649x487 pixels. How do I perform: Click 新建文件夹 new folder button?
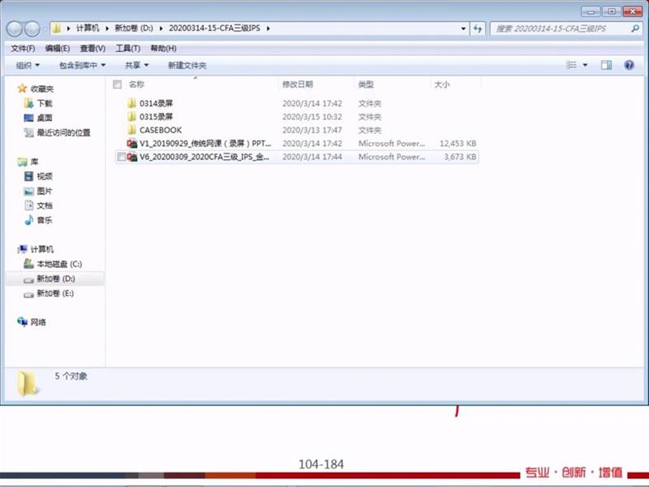coord(187,65)
